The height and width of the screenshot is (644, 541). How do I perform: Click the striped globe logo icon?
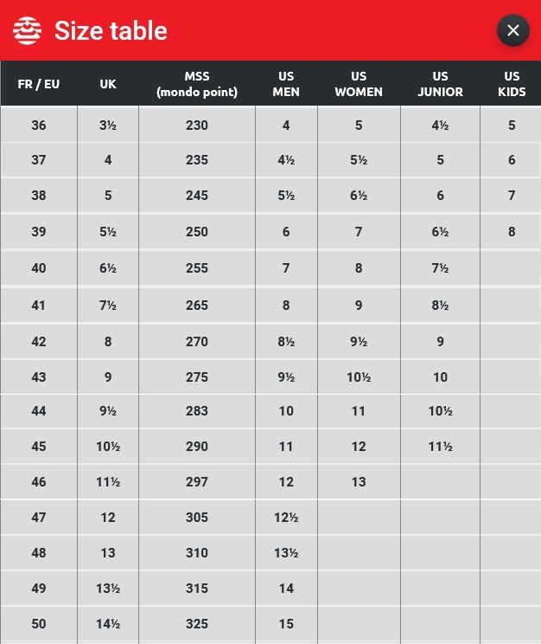27,30
